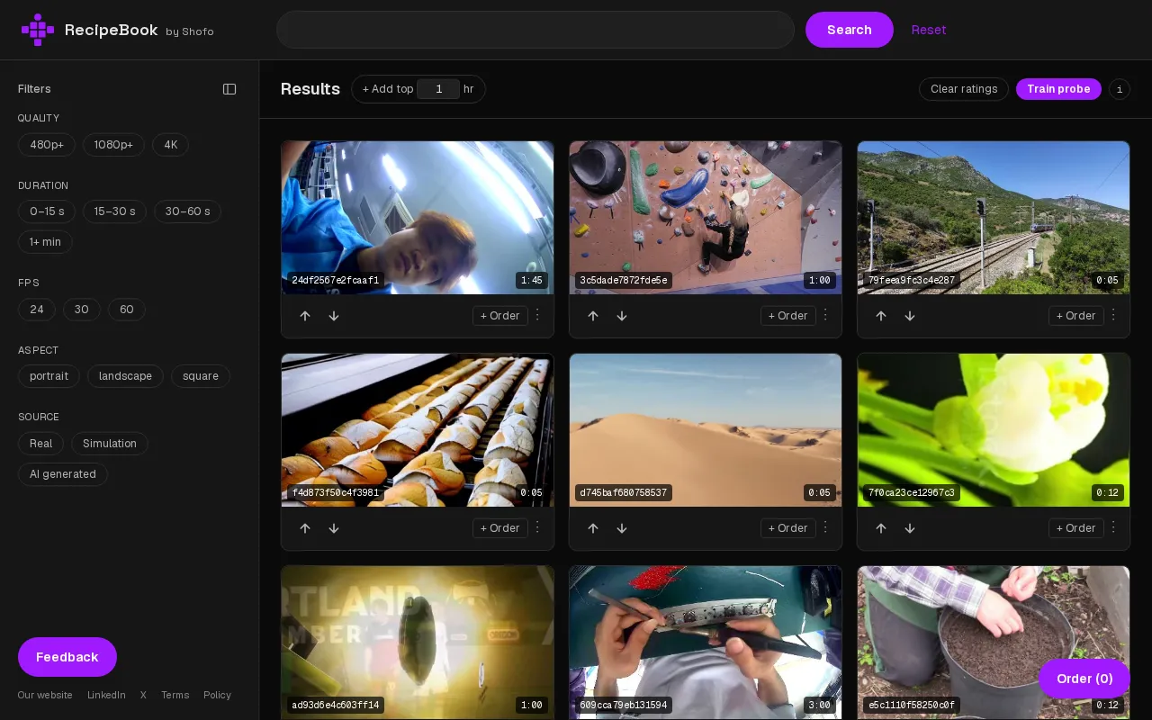Click the hours number field
The image size is (1152, 720).
point(438,89)
